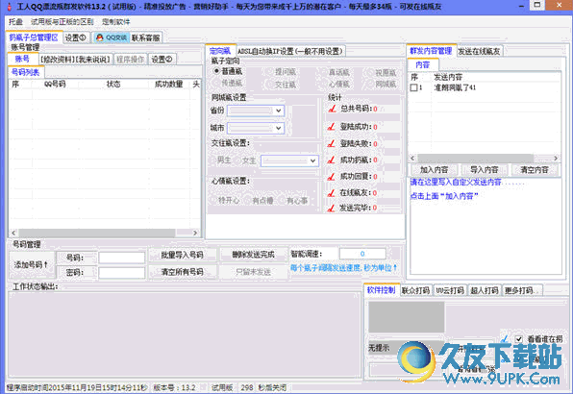Switch to the 扔瓶子总管理区 tab
573x394 pixels.
click(34, 37)
